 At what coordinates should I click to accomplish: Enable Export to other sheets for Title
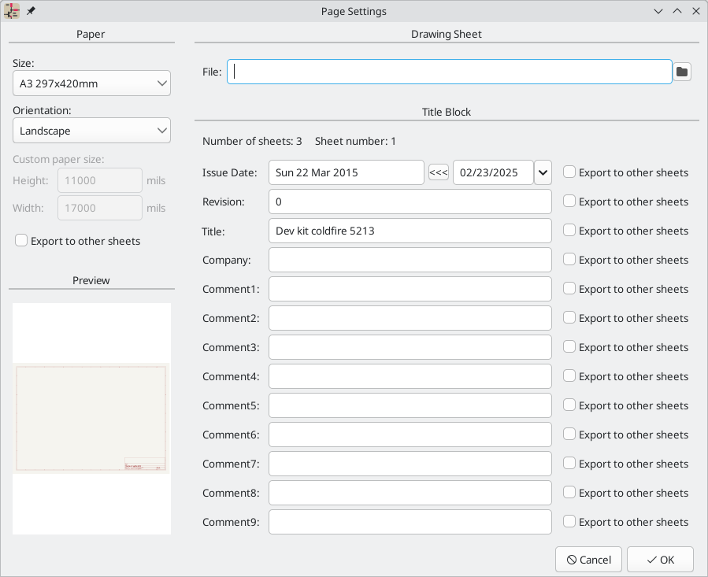[x=568, y=231]
